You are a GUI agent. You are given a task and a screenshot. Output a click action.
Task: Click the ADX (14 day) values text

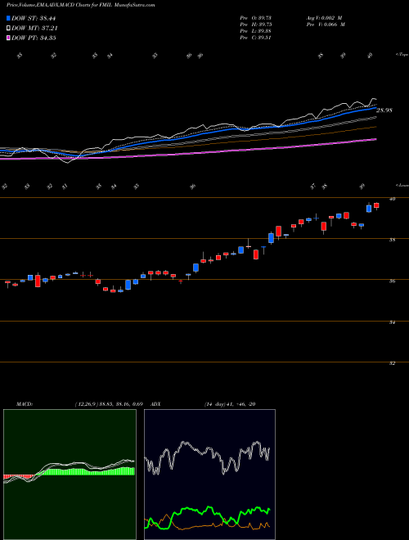click(x=229, y=404)
